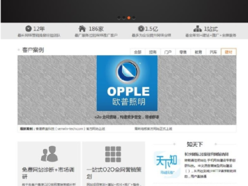Click the house icon beside 186家
The image size is (248, 186).
[82, 29]
